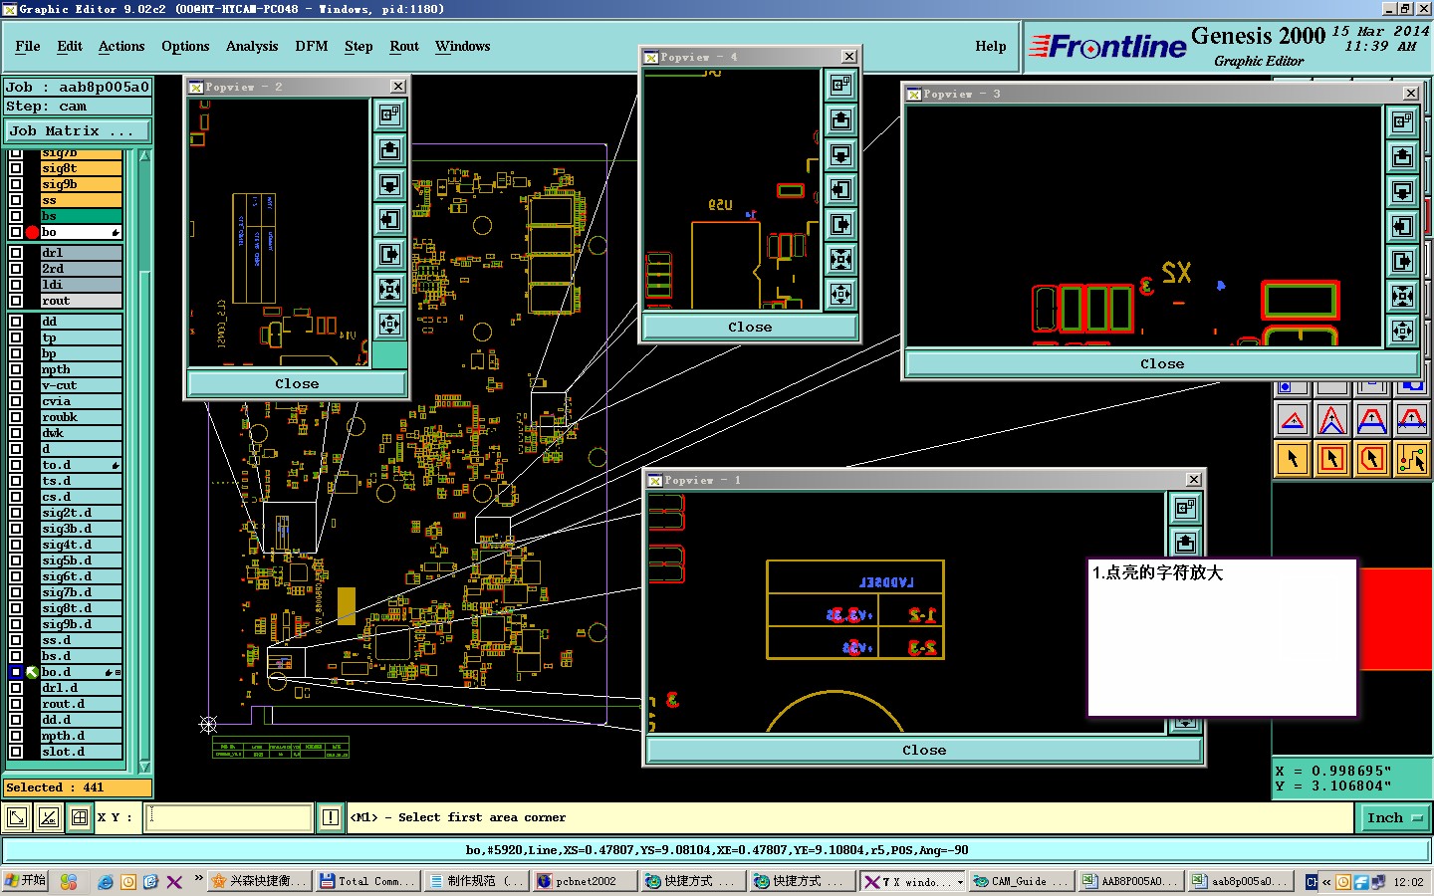The width and height of the screenshot is (1434, 896).
Task: Click zoom-fit arrows icon in Popview 3
Action: click(x=1403, y=297)
